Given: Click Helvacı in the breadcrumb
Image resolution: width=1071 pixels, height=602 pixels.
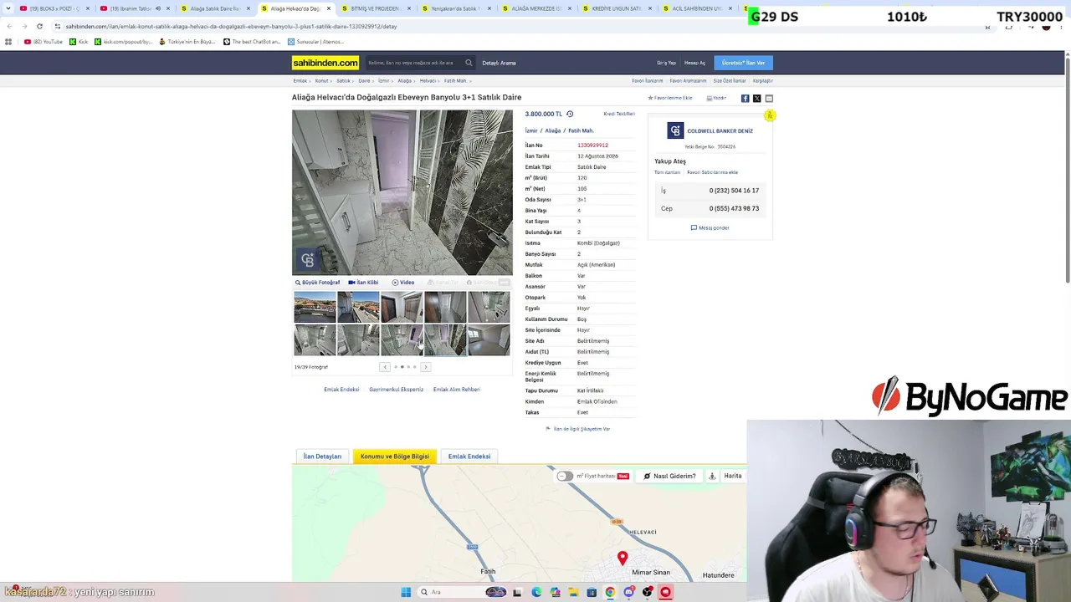Looking at the screenshot, I should click(x=428, y=81).
